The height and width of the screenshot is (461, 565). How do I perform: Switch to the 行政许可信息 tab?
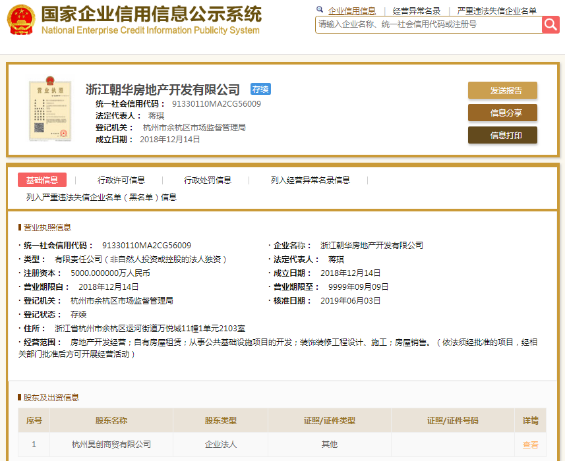(121, 180)
